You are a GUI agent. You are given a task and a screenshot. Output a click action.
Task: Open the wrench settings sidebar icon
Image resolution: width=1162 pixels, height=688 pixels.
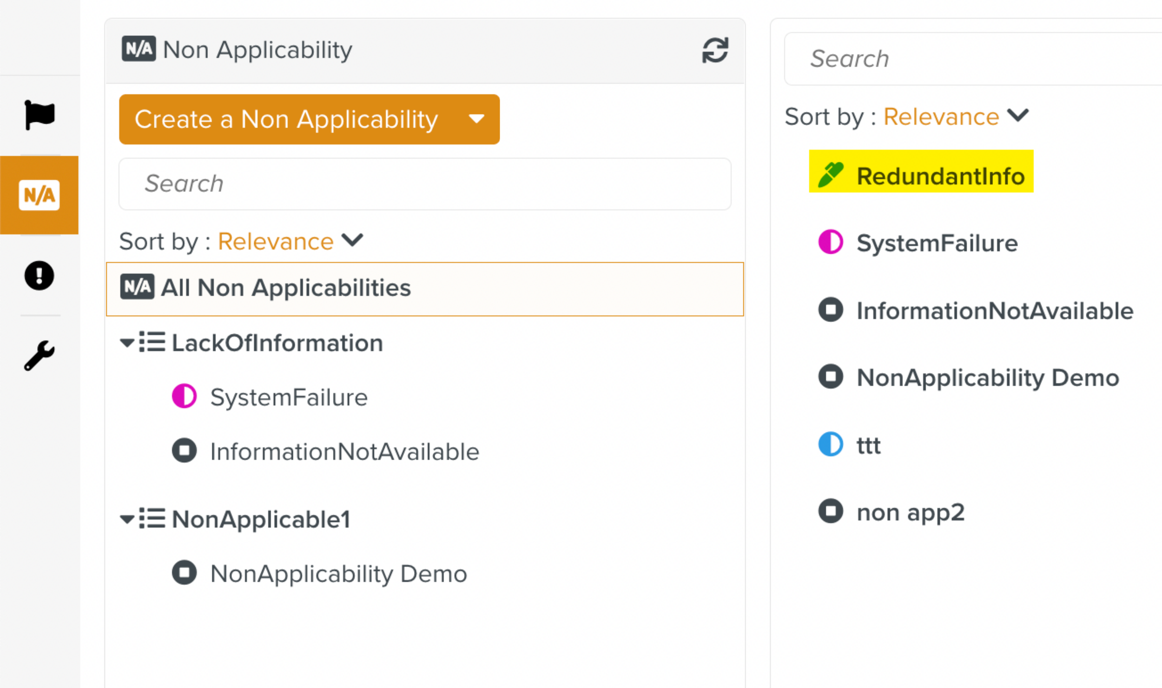40,356
